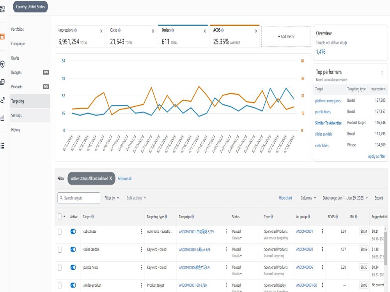This screenshot has width=390, height=292.
Task: Select the substitutes row checkbox
Action: [x=60, y=231]
